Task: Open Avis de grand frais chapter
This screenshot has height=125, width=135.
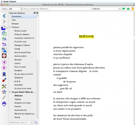Action: (x=22, y=53)
